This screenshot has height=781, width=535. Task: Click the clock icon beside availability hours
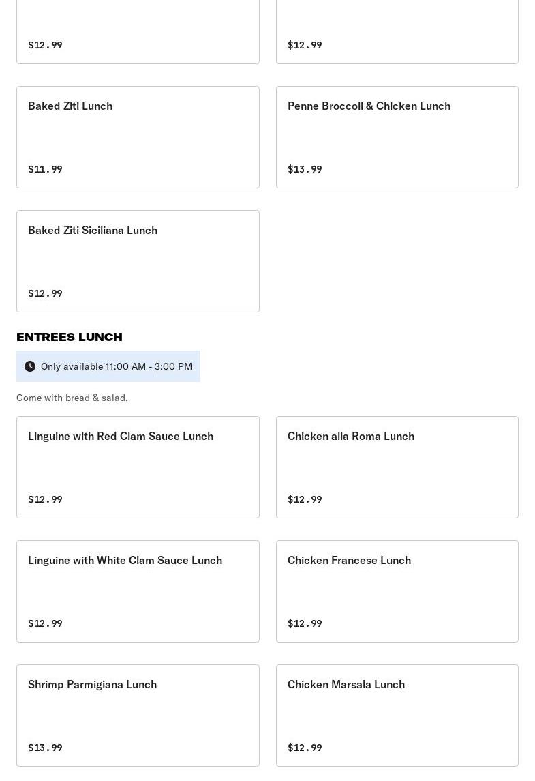(30, 366)
